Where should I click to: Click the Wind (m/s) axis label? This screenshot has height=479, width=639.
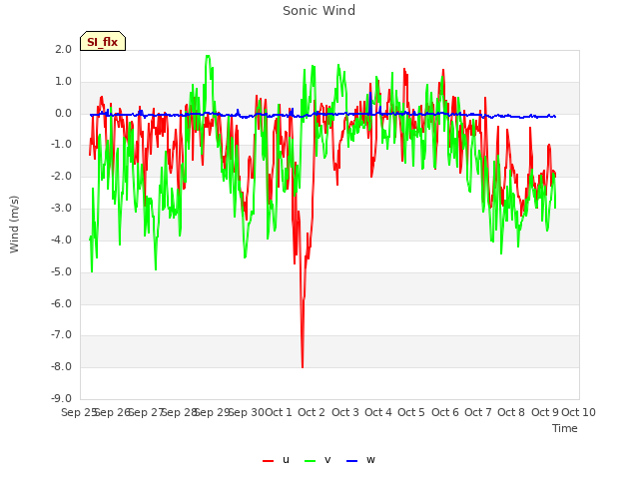point(14,225)
